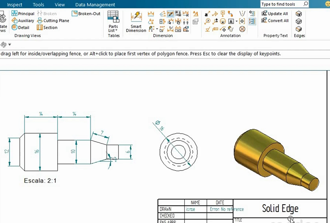
Task: Toggle the eye icon in Edges group
Action: tap(299, 14)
